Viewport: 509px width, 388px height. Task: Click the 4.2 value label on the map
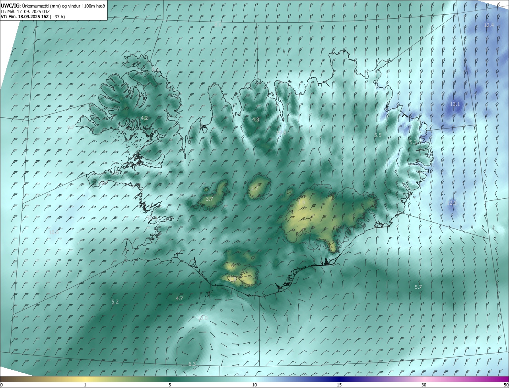coord(144,118)
